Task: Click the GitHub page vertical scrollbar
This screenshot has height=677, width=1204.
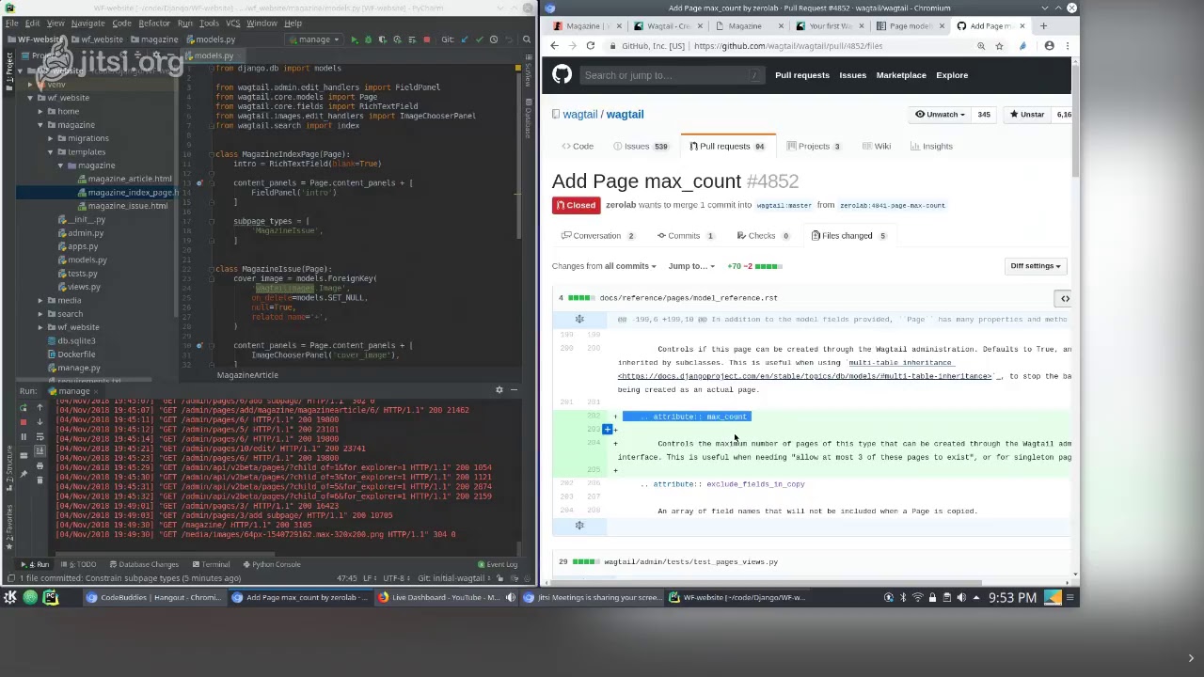Action: coord(1074,122)
